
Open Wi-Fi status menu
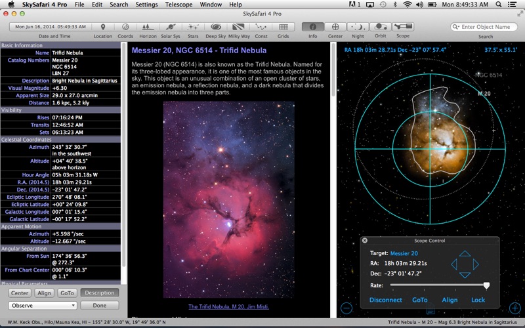(408, 5)
